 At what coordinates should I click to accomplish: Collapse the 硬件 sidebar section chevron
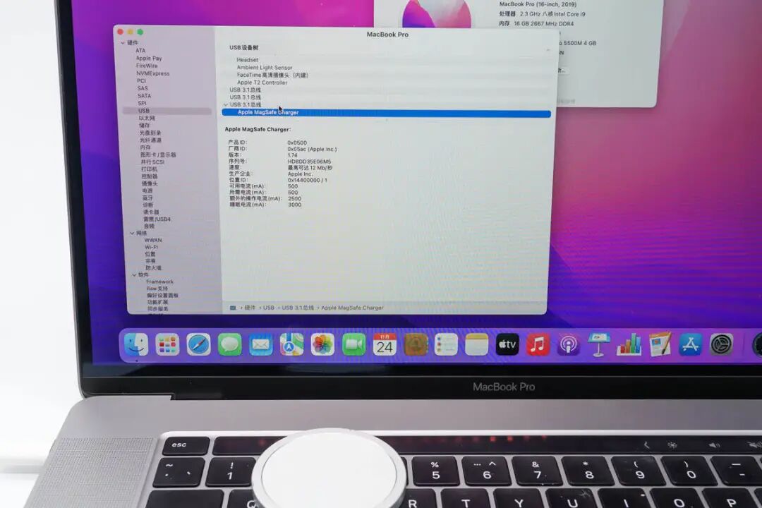[x=123, y=43]
